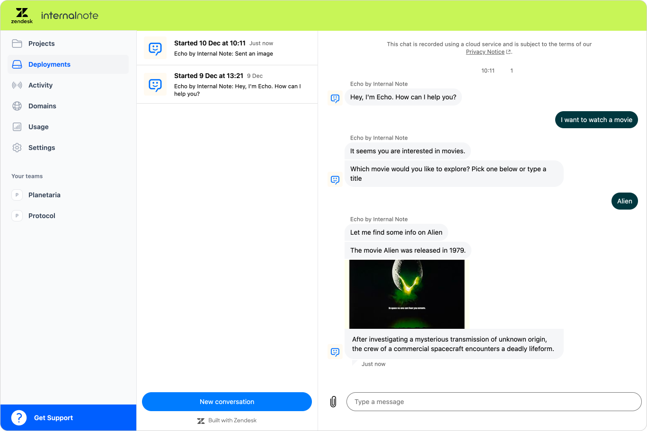
Task: Click the Activity broadcast icon
Action: pos(17,85)
